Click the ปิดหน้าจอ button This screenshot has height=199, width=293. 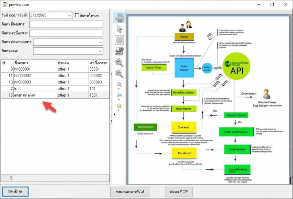click(x=15, y=191)
